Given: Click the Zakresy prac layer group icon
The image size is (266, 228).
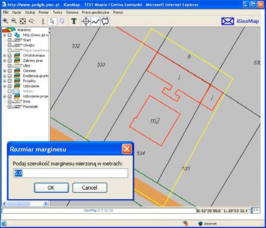Looking at the screenshot, I should (17, 60).
